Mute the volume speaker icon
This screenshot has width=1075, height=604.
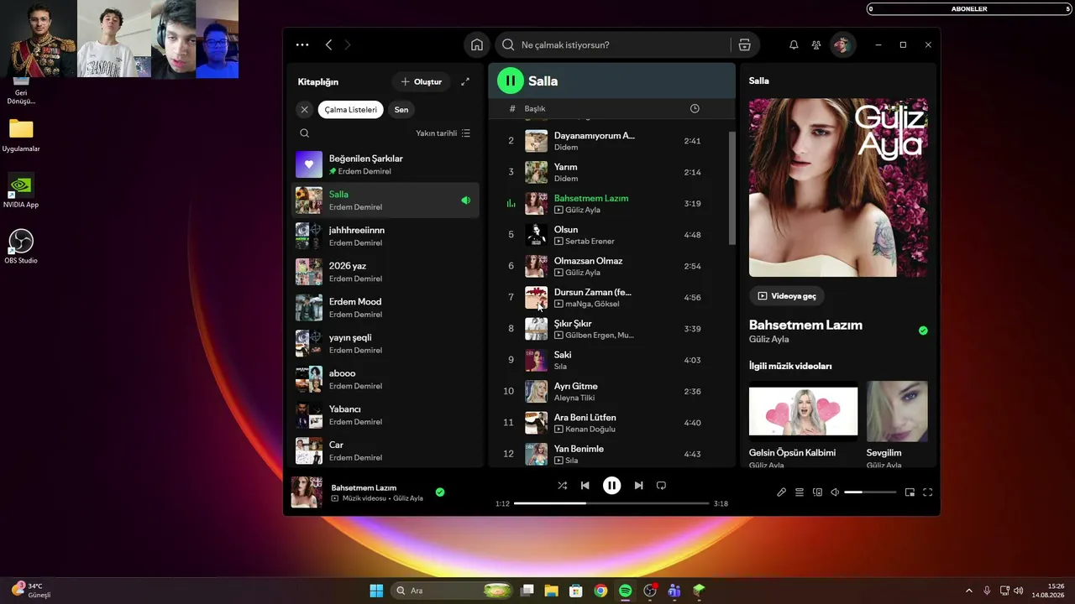(835, 492)
